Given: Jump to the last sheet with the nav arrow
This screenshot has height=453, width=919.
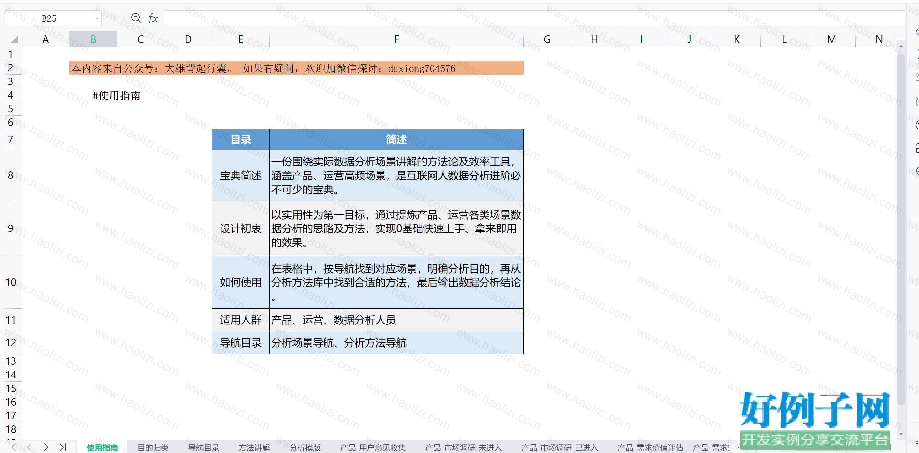Looking at the screenshot, I should [63, 447].
